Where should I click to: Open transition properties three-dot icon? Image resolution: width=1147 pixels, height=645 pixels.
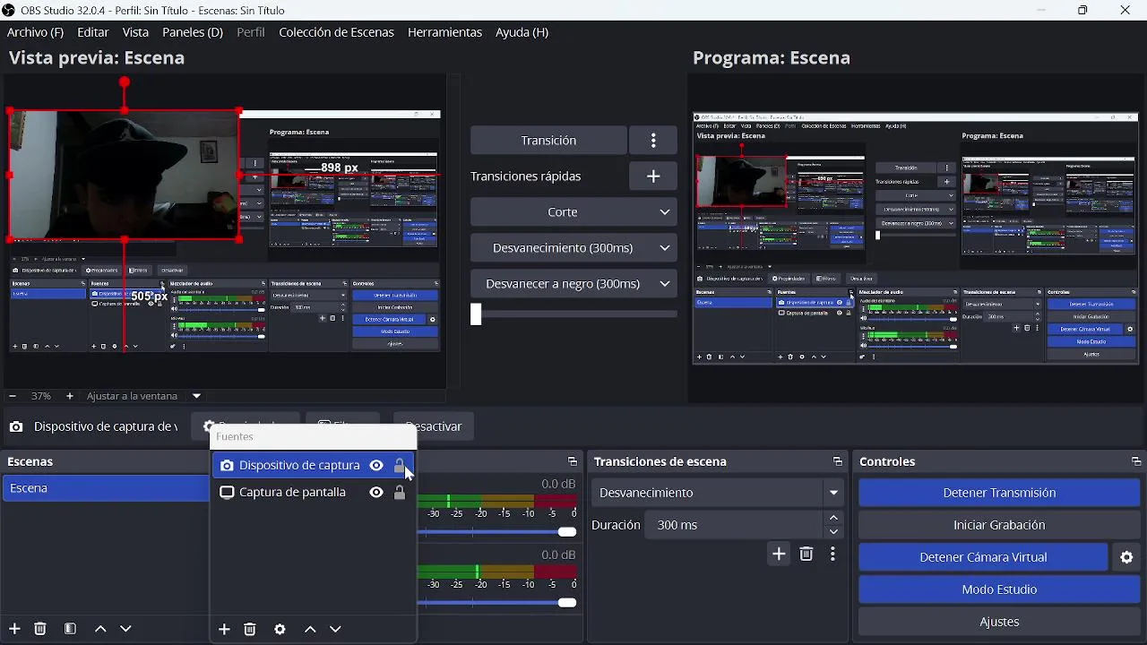(833, 555)
